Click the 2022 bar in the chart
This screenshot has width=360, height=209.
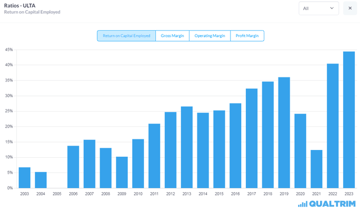pyautogui.click(x=332, y=126)
